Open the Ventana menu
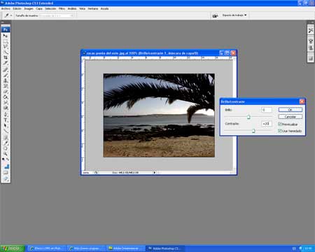The image size is (315, 252). [x=93, y=8]
